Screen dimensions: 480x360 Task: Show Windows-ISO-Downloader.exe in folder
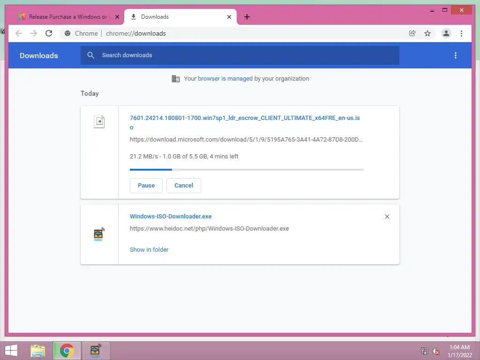point(149,249)
